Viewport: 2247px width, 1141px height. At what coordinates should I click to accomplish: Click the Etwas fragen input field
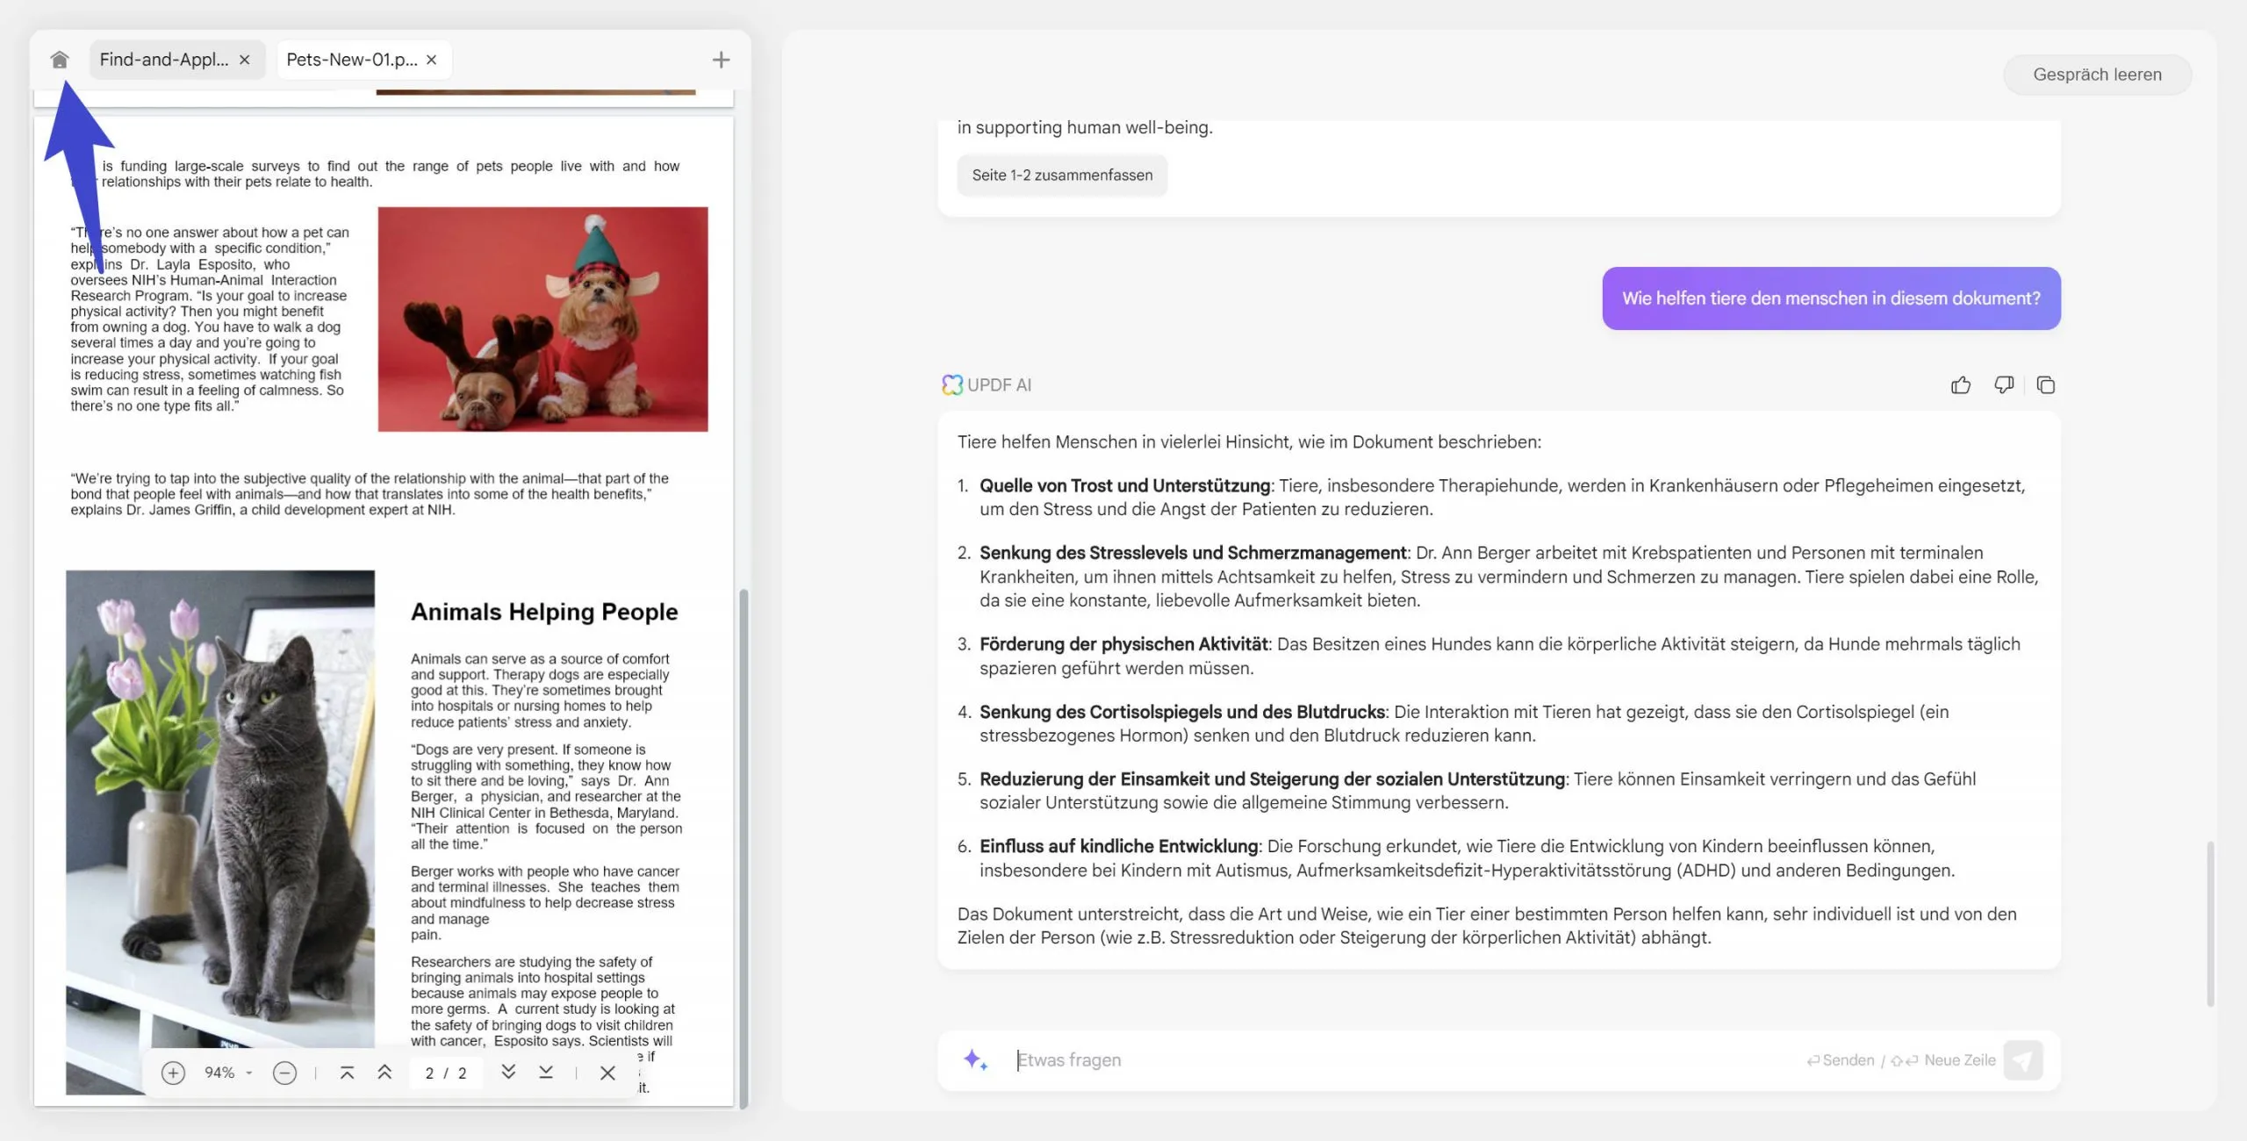tap(1404, 1060)
